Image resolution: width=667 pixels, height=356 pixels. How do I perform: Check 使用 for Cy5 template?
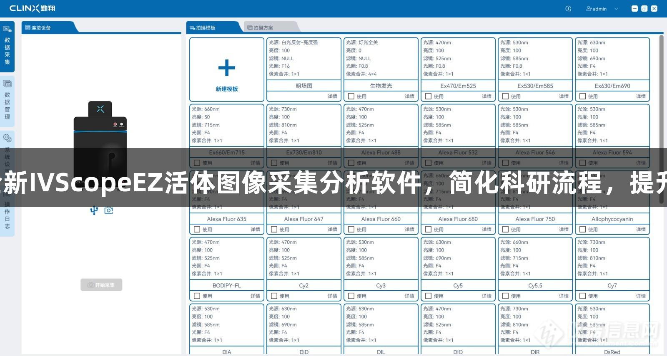428,296
